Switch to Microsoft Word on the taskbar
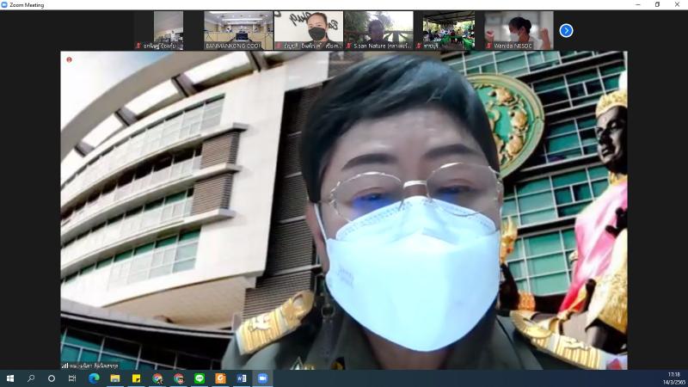The height and width of the screenshot is (387, 688). click(242, 378)
